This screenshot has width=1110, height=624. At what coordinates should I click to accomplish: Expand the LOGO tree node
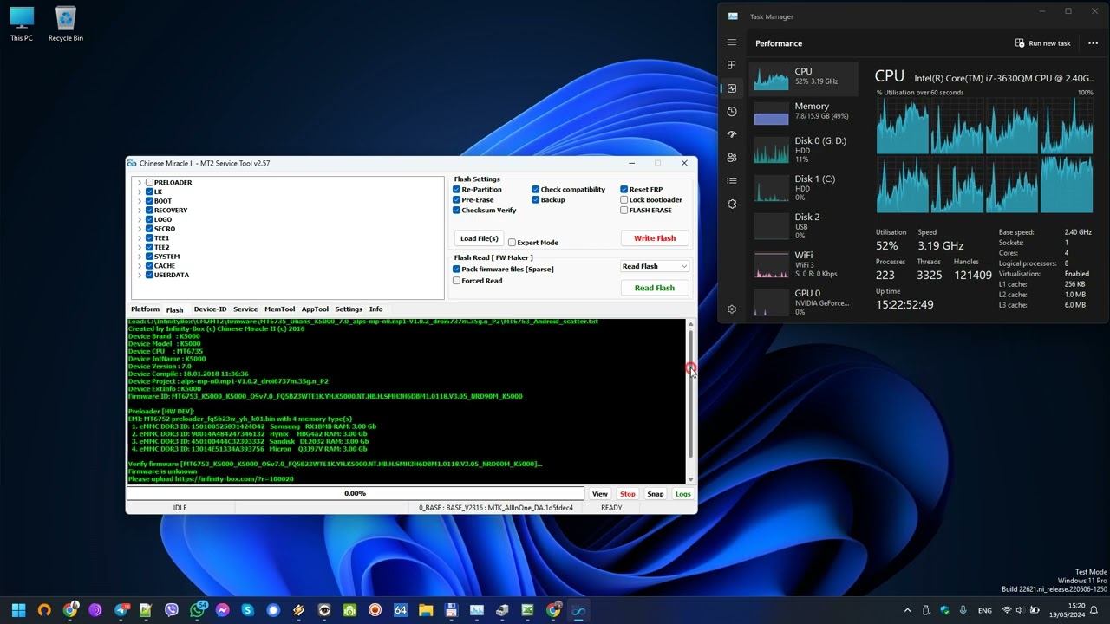[x=139, y=219]
